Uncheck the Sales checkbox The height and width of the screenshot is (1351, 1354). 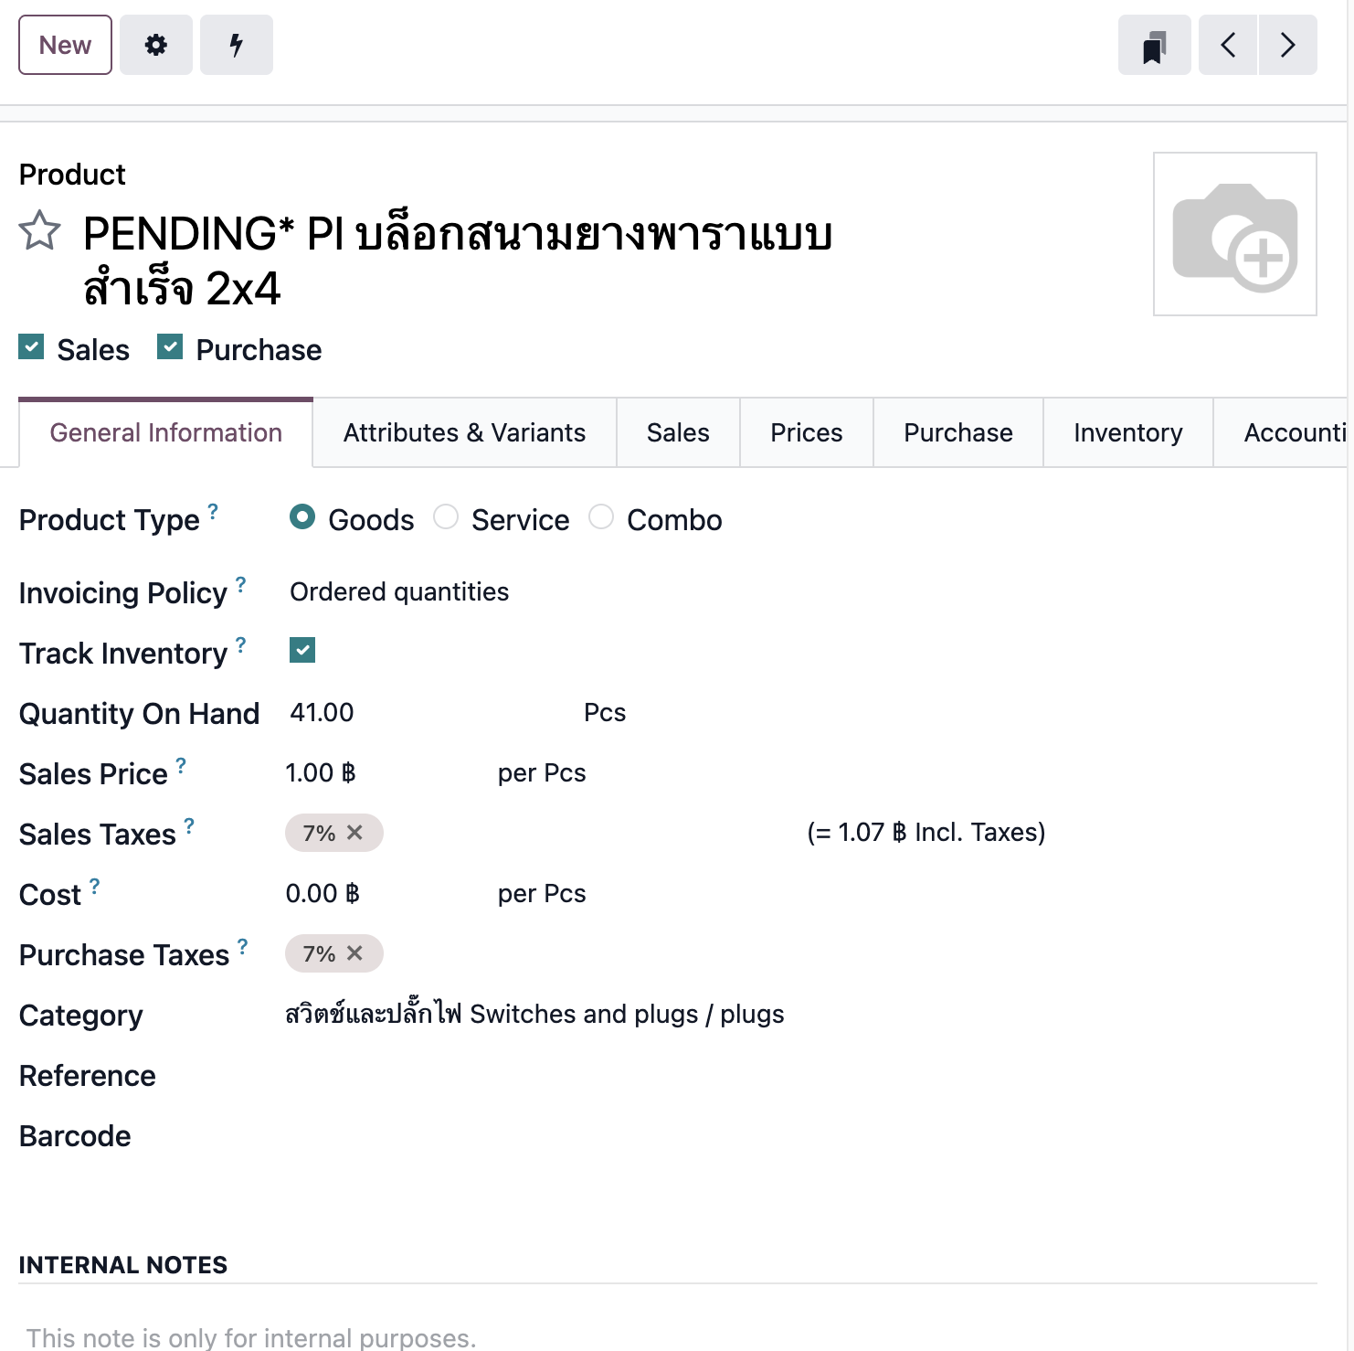click(32, 346)
